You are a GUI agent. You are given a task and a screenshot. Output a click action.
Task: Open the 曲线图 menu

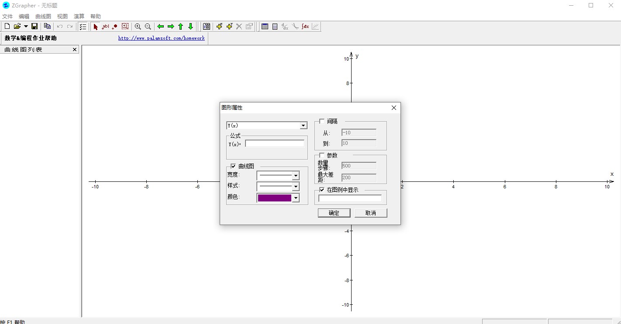(x=43, y=16)
